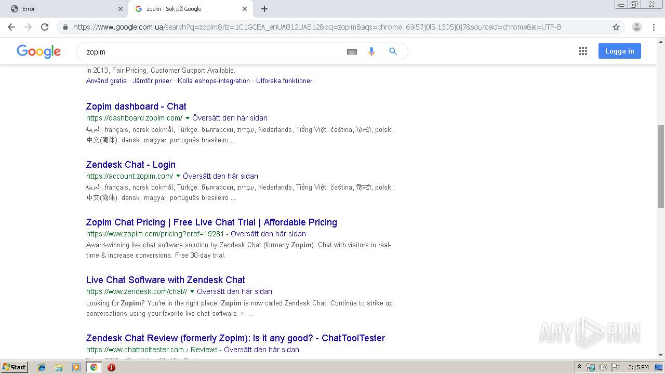Viewport: 665px width, 374px height.
Task: Click Jämför priser sitelink
Action: point(152,81)
